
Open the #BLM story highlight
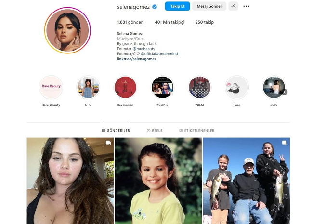click(200, 87)
